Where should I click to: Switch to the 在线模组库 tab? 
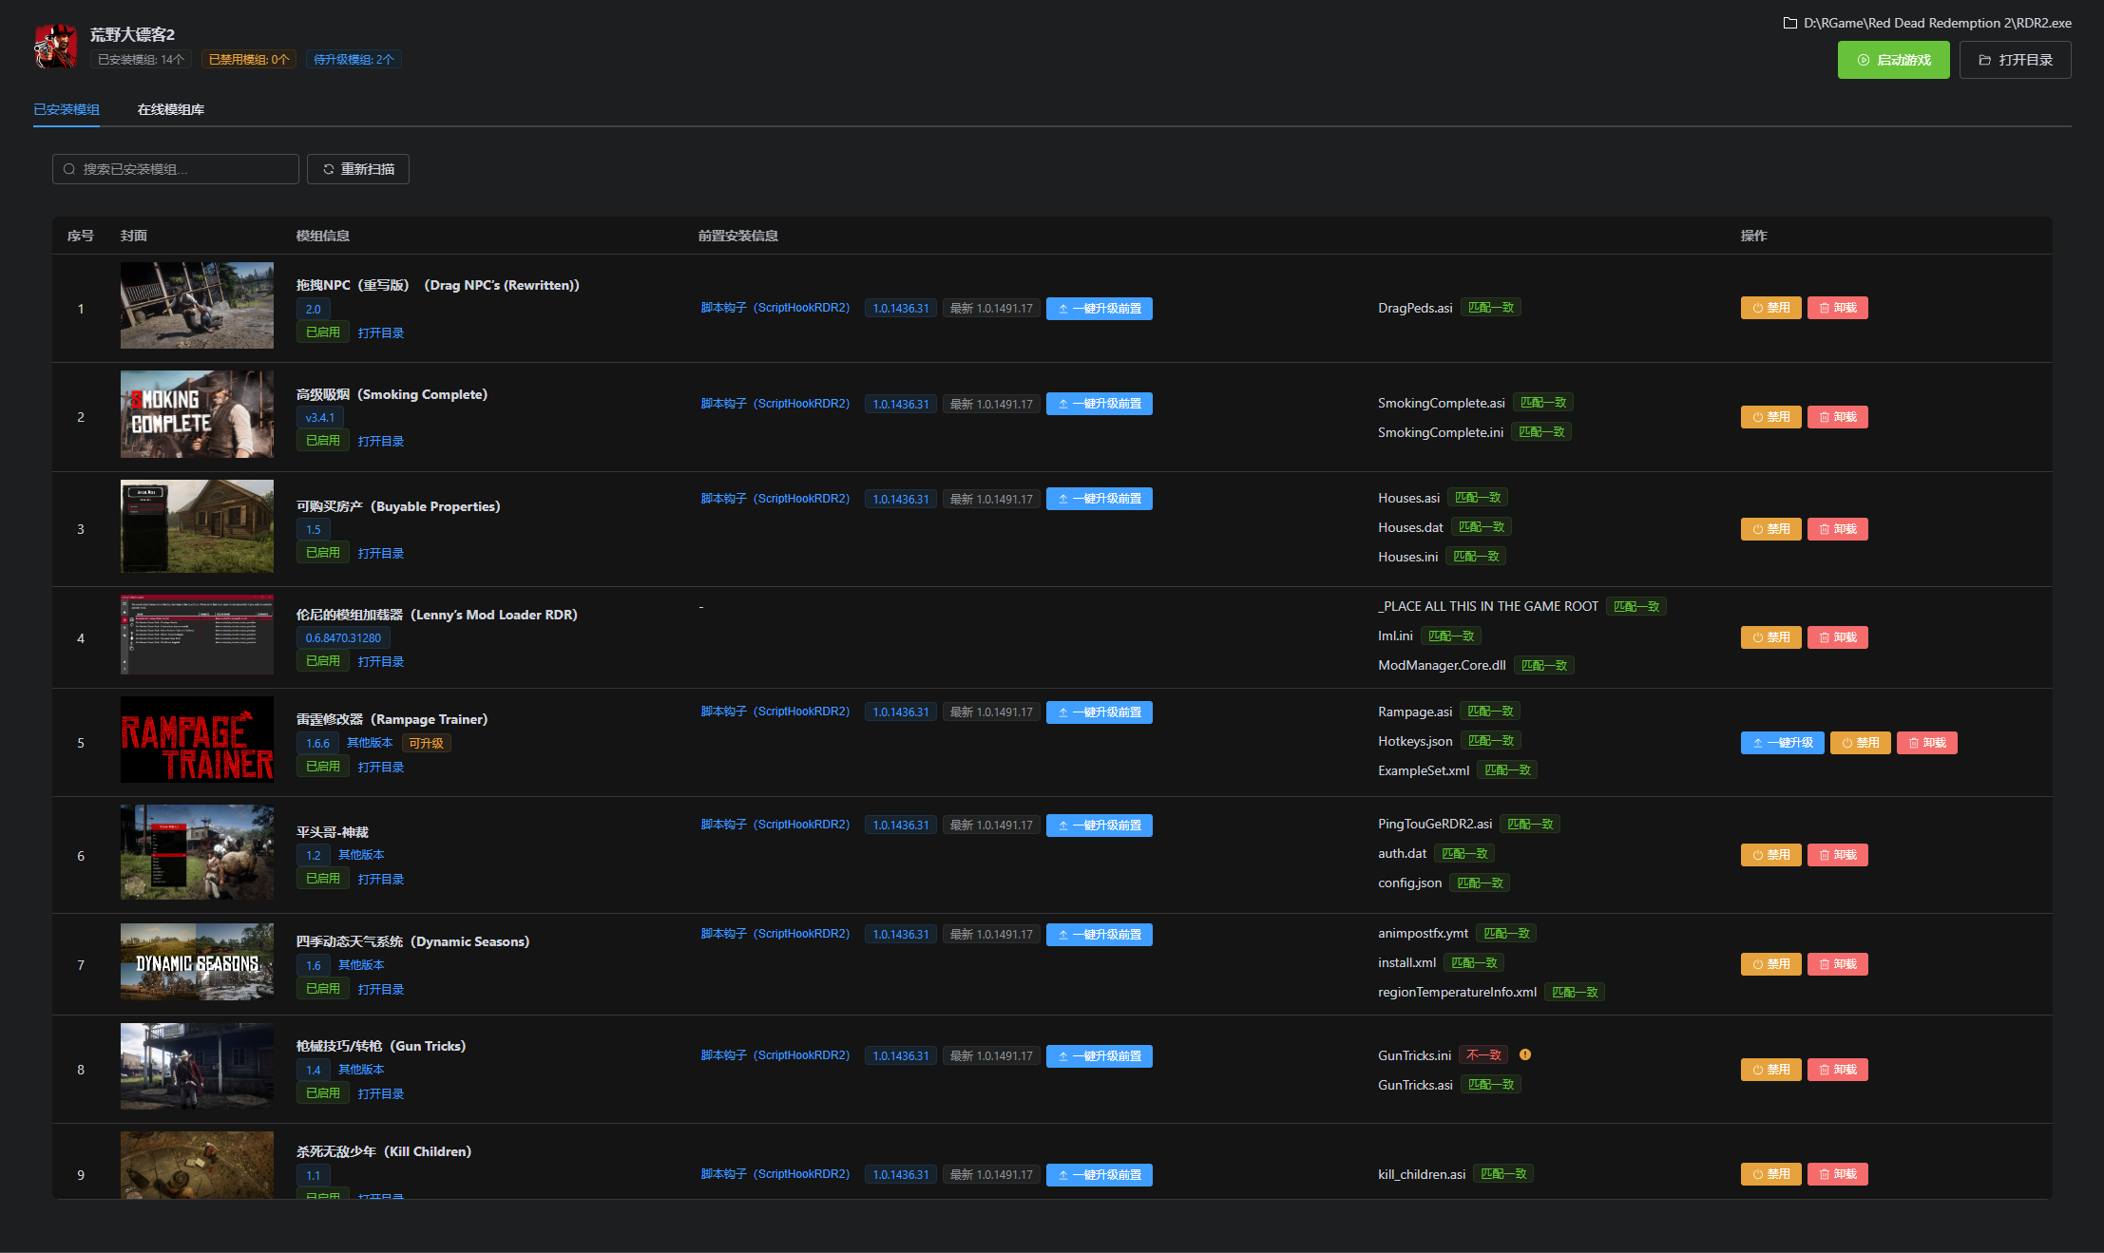click(x=170, y=109)
